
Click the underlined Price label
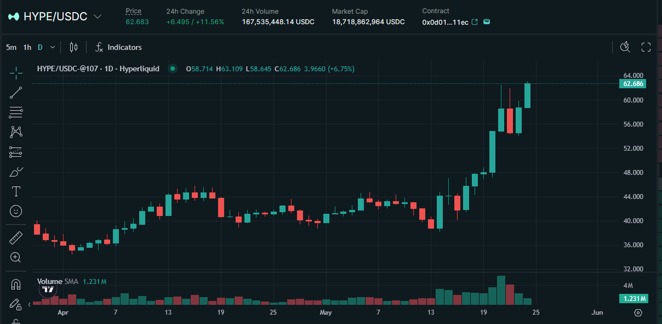tap(134, 11)
